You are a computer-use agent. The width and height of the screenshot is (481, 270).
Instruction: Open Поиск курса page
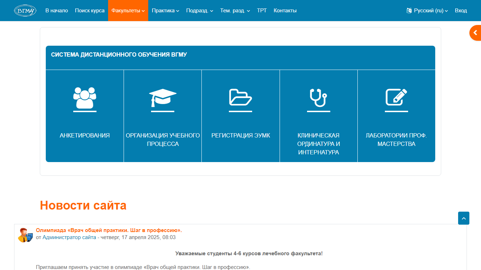point(90,11)
